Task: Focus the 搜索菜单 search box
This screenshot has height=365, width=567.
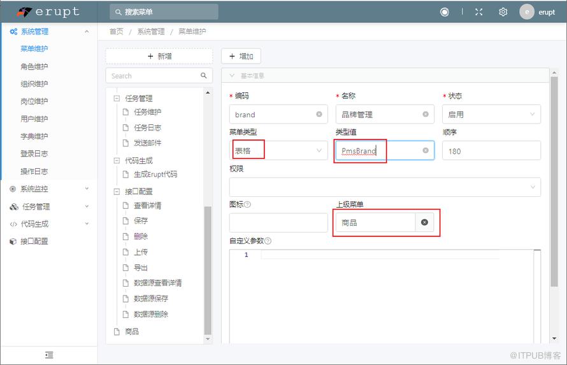Action: (x=164, y=12)
